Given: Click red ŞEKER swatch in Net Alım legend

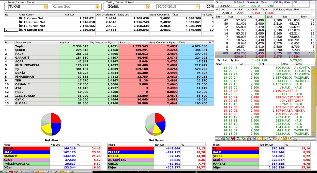Looking at the screenshot, I should point(26,148).
